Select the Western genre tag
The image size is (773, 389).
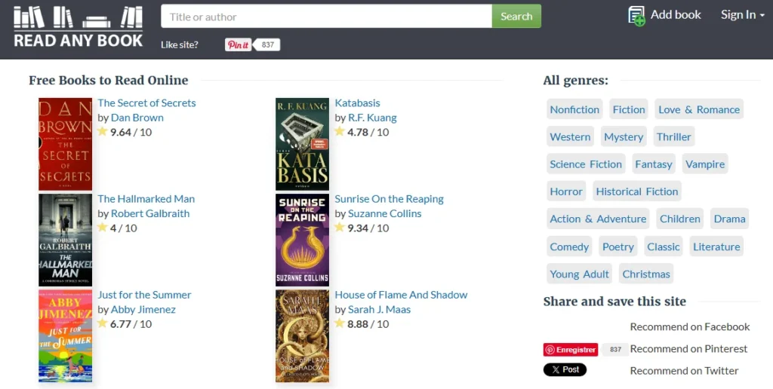[x=570, y=137]
